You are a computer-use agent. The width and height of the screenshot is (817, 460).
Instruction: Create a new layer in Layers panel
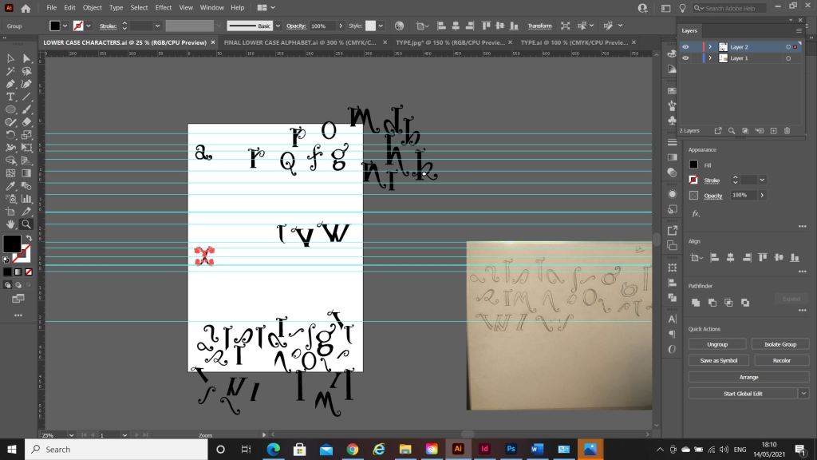pyautogui.click(x=775, y=130)
